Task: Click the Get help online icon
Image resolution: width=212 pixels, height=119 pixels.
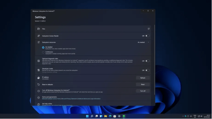Action: pos(39,104)
